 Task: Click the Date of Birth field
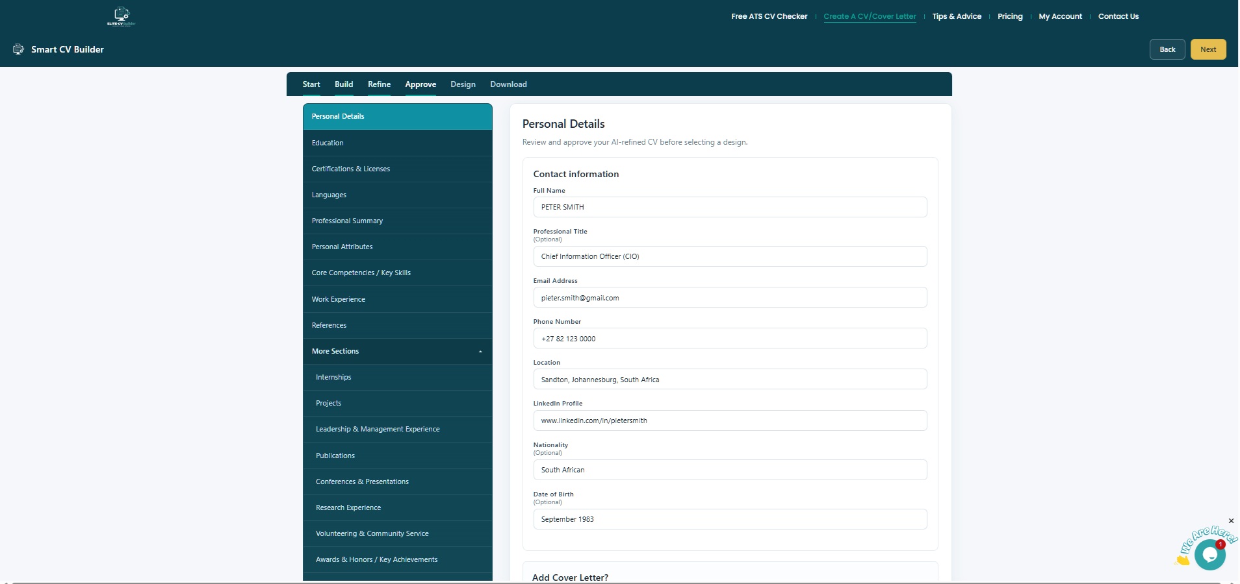click(730, 519)
